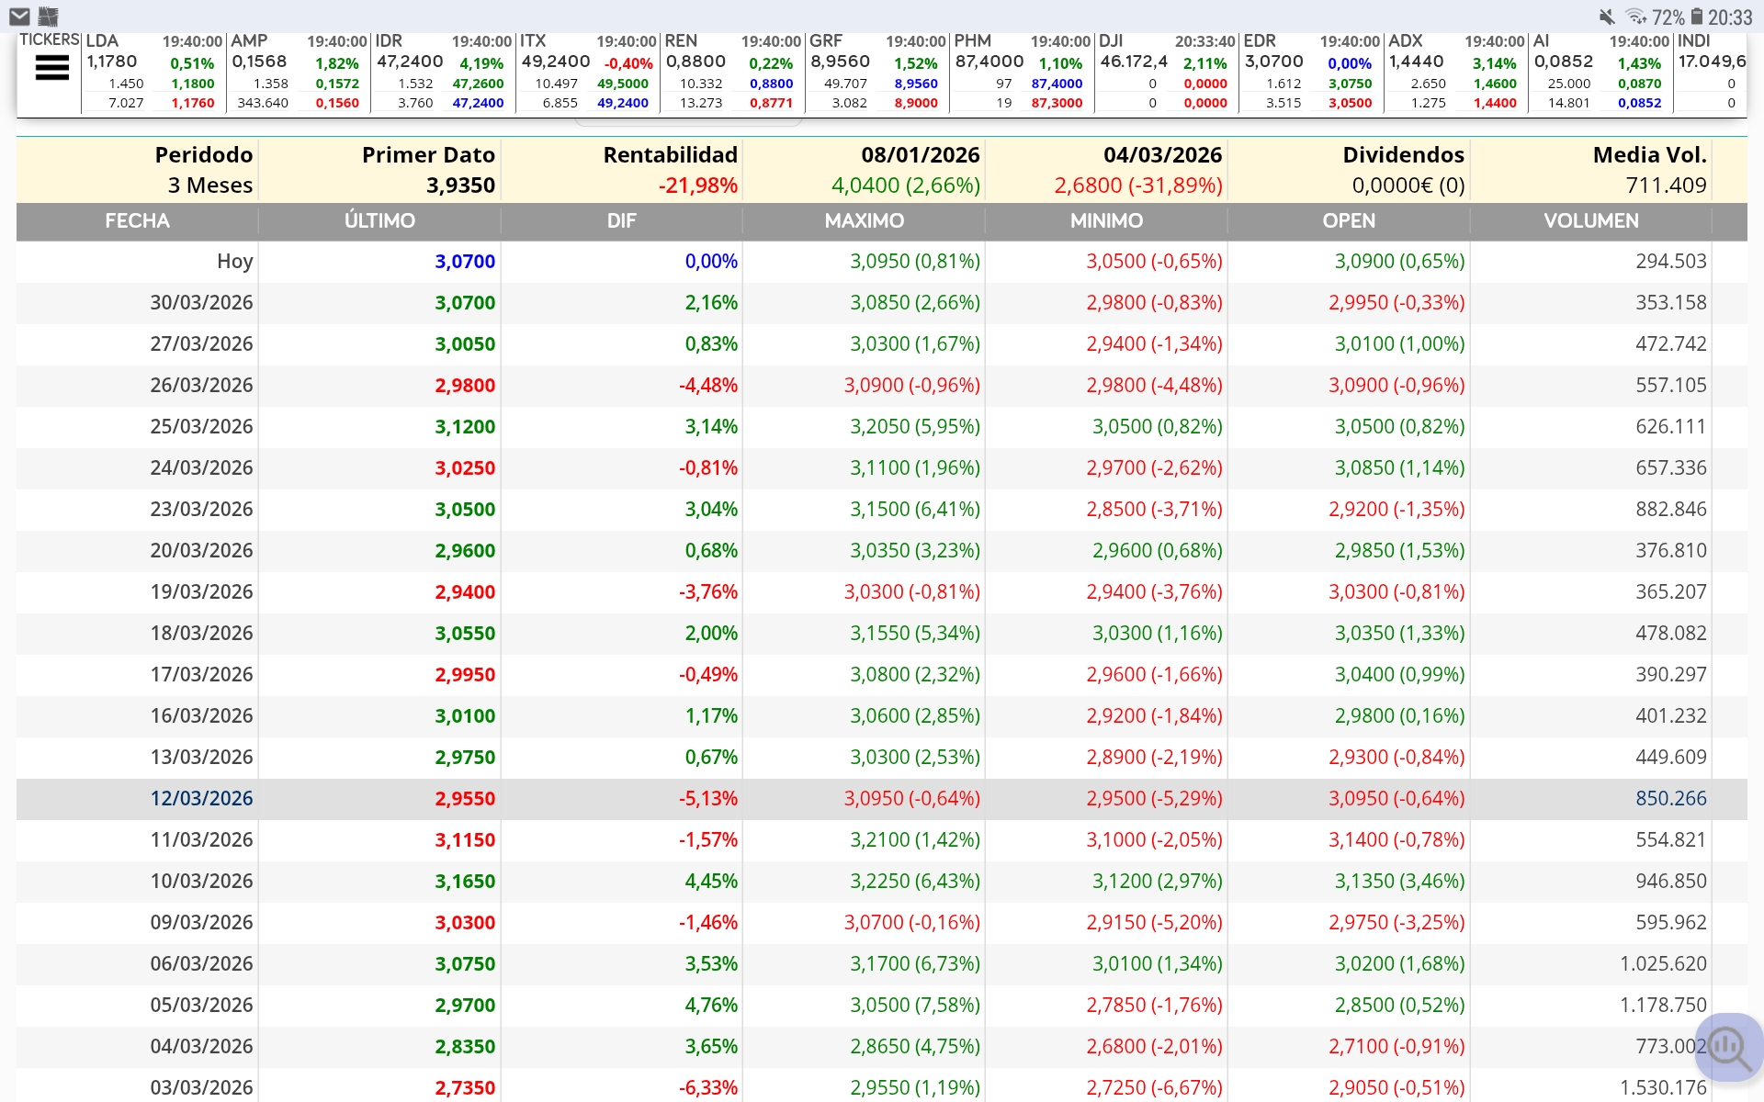Tap the battery indicator icon
Image resolution: width=1764 pixels, height=1102 pixels.
pyautogui.click(x=1697, y=17)
